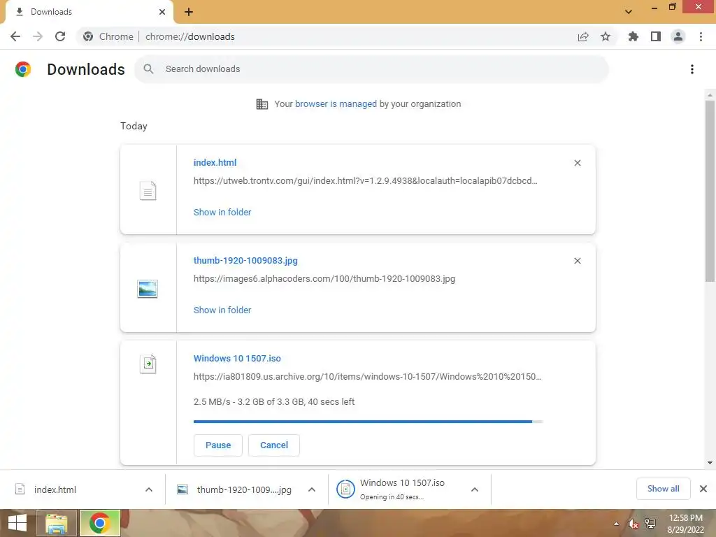Click the Windows 10 1507.iso file icon
The width and height of the screenshot is (716, 537).
[148, 364]
